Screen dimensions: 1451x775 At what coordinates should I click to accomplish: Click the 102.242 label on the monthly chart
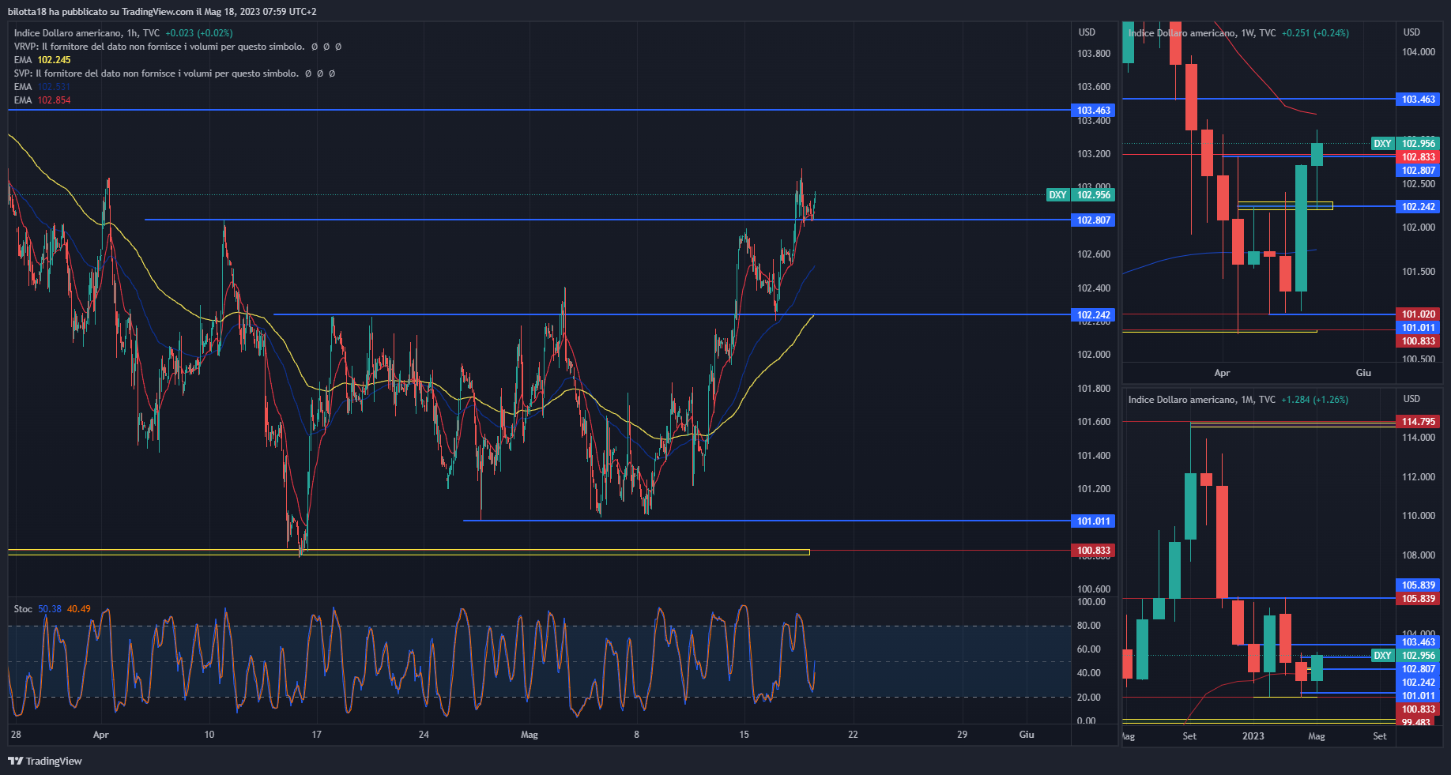click(x=1419, y=683)
